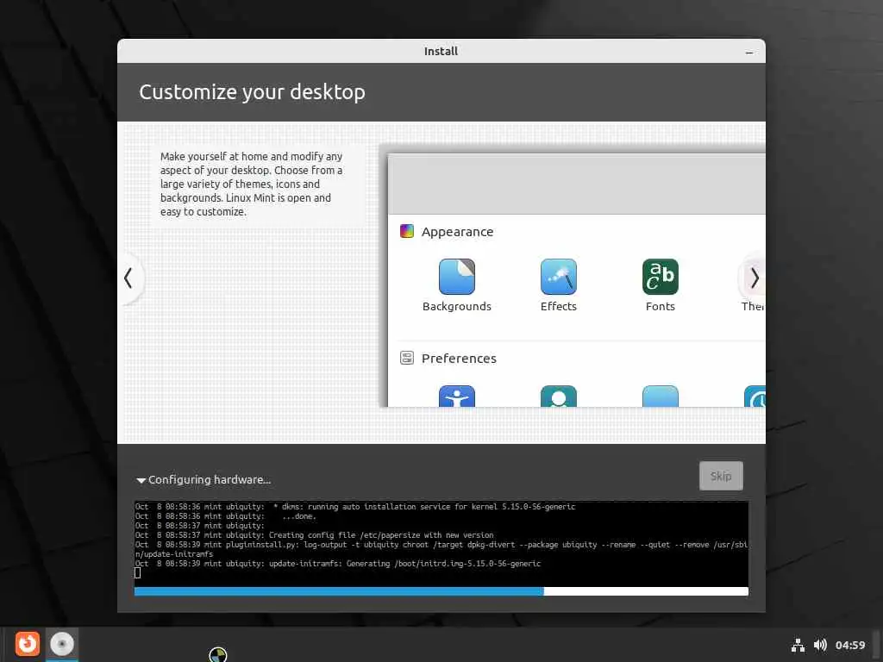Minimize the Install window
This screenshot has height=662, width=883.
coord(749,52)
